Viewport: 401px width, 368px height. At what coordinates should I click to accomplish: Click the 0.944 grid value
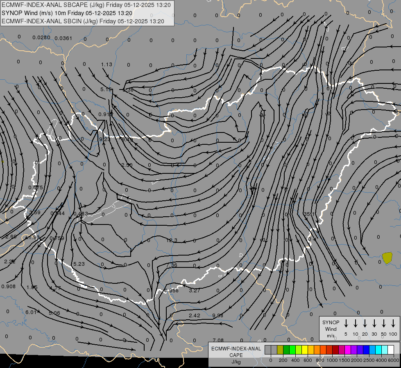57,213
